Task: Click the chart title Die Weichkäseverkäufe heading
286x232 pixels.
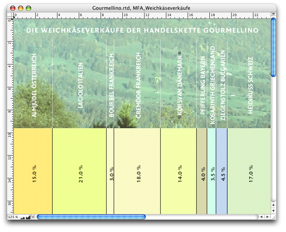Action: 142,30
